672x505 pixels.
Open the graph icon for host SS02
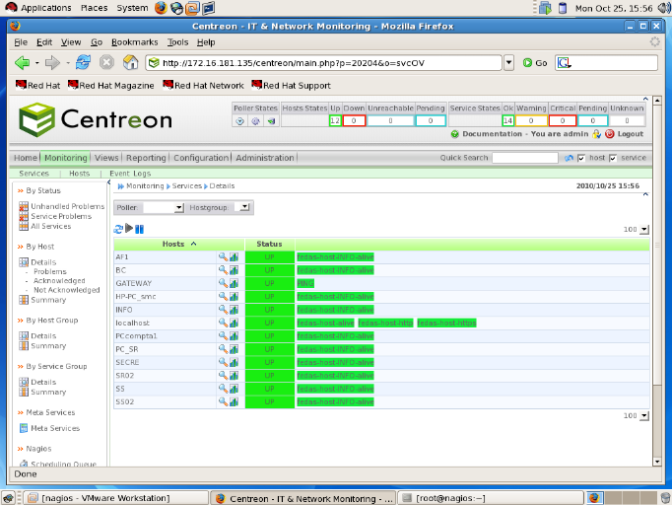[235, 402]
